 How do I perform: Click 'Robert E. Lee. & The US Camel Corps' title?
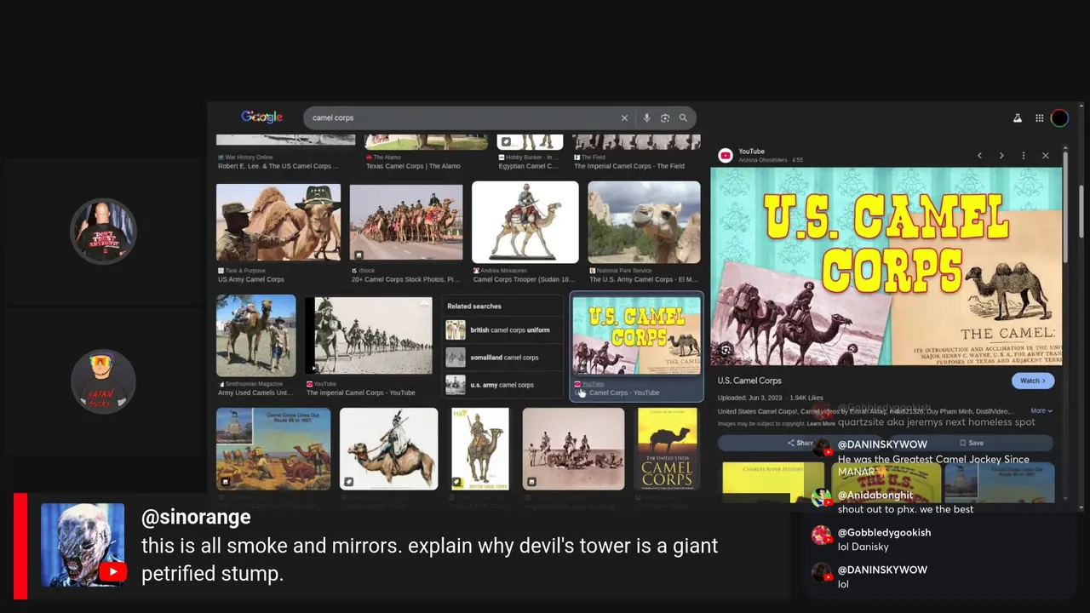coord(277,166)
